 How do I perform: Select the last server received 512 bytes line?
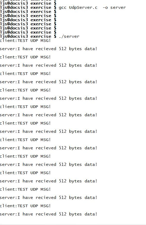tap(48, 214)
